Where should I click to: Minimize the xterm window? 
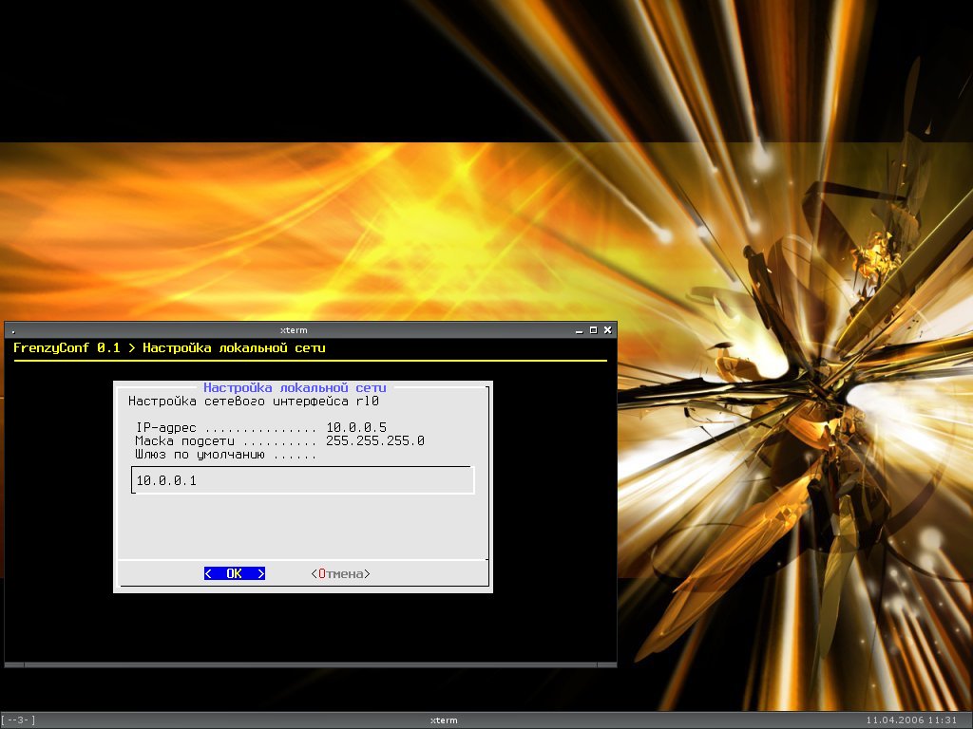point(579,330)
